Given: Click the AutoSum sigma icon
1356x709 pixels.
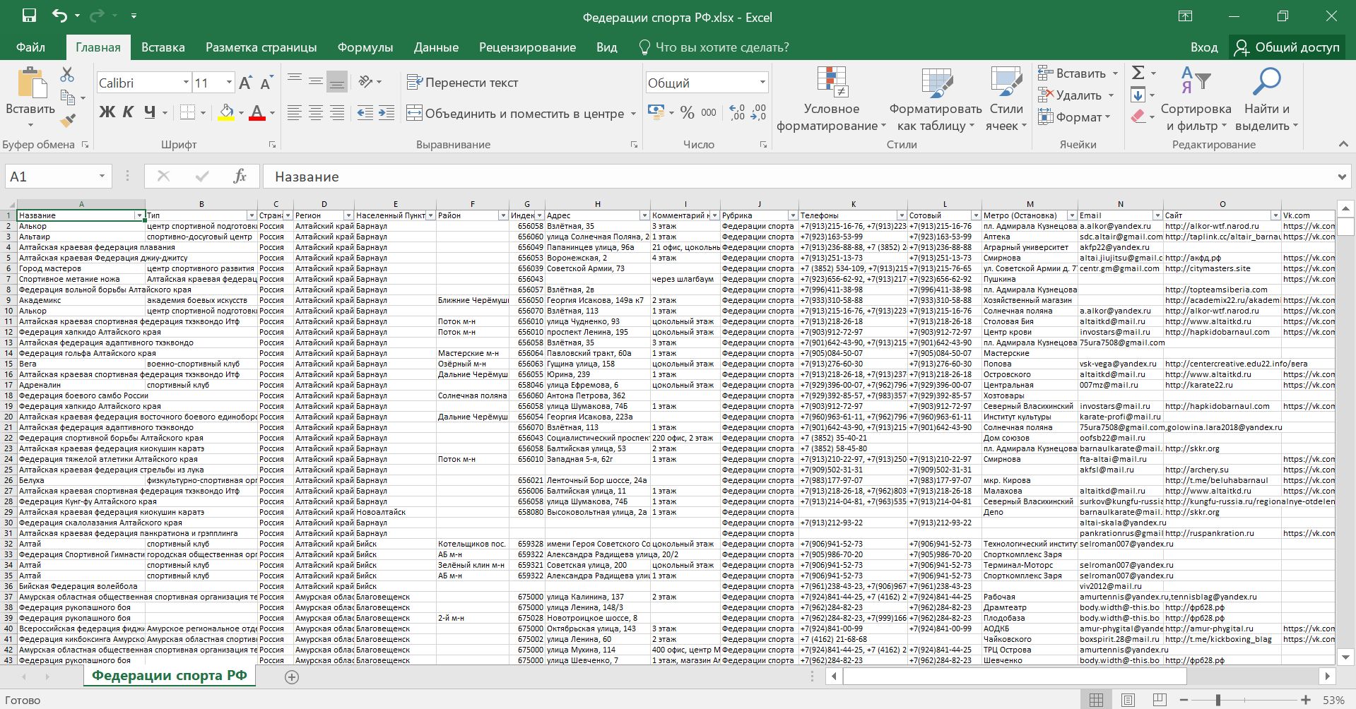Looking at the screenshot, I should pos(1138,73).
